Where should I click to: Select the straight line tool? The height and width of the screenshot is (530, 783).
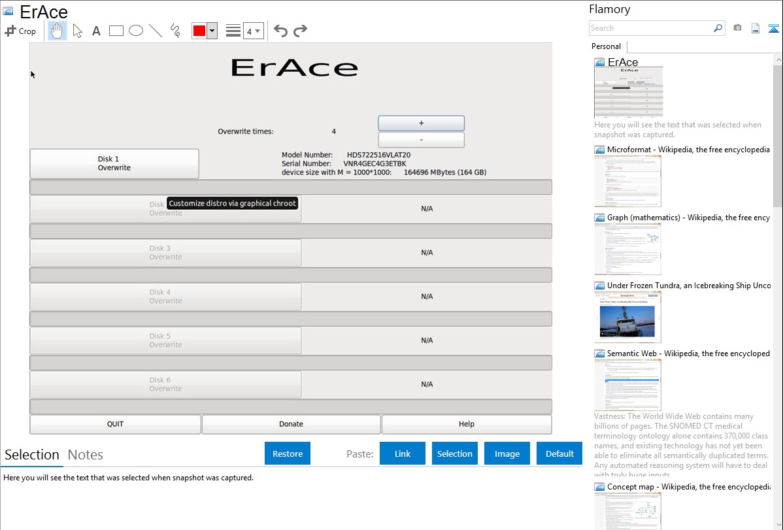tap(156, 31)
